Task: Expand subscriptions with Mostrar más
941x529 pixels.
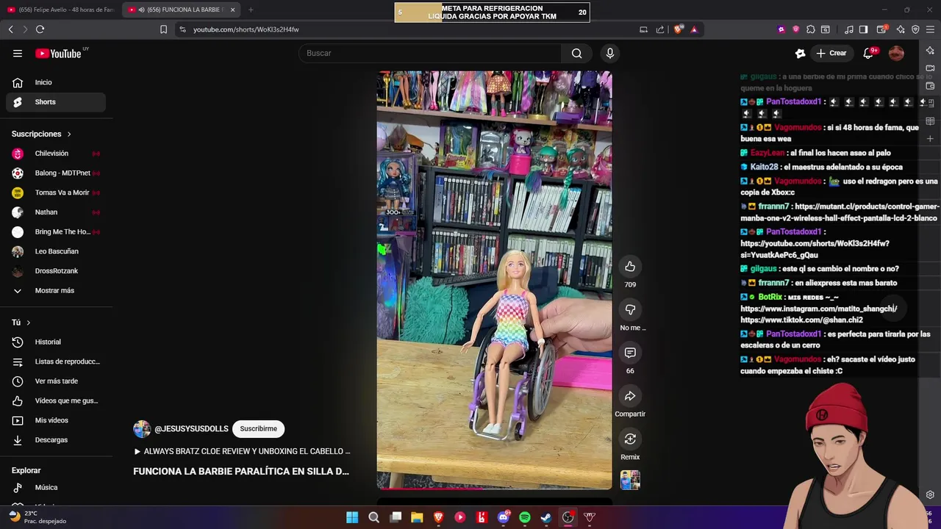Action: (56, 290)
